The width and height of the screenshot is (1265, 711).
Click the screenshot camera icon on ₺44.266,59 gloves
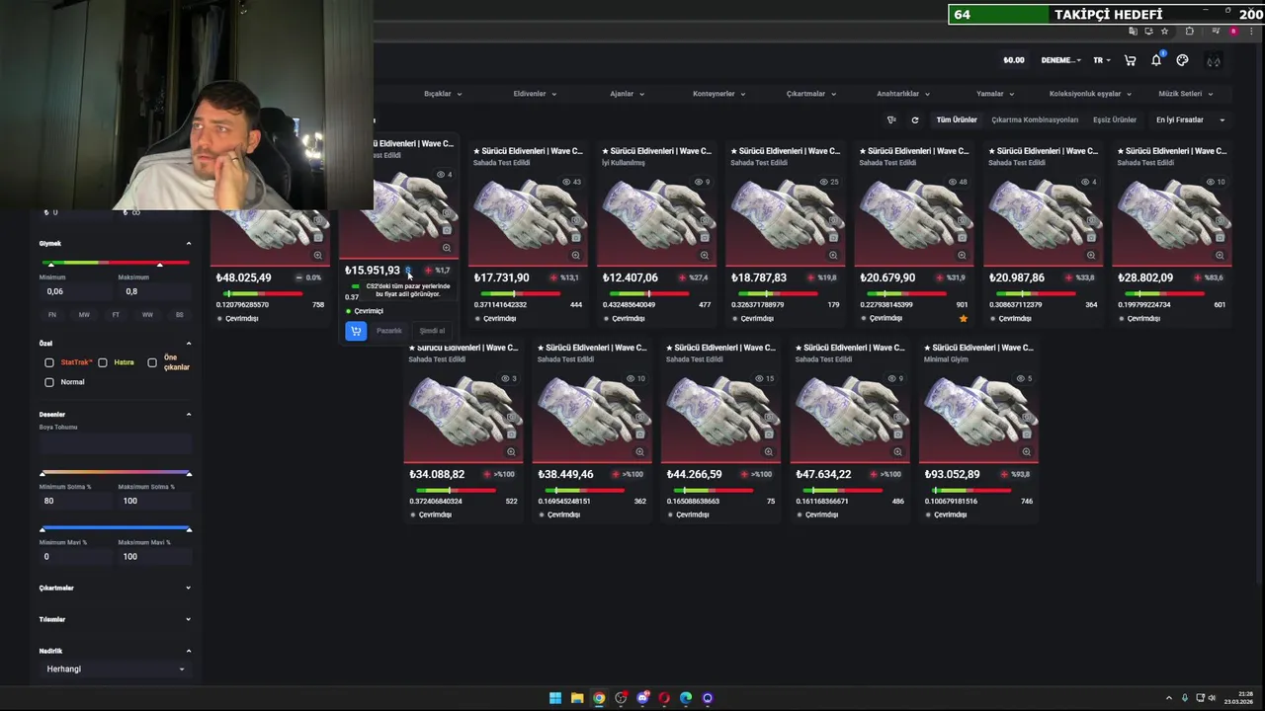click(x=769, y=433)
